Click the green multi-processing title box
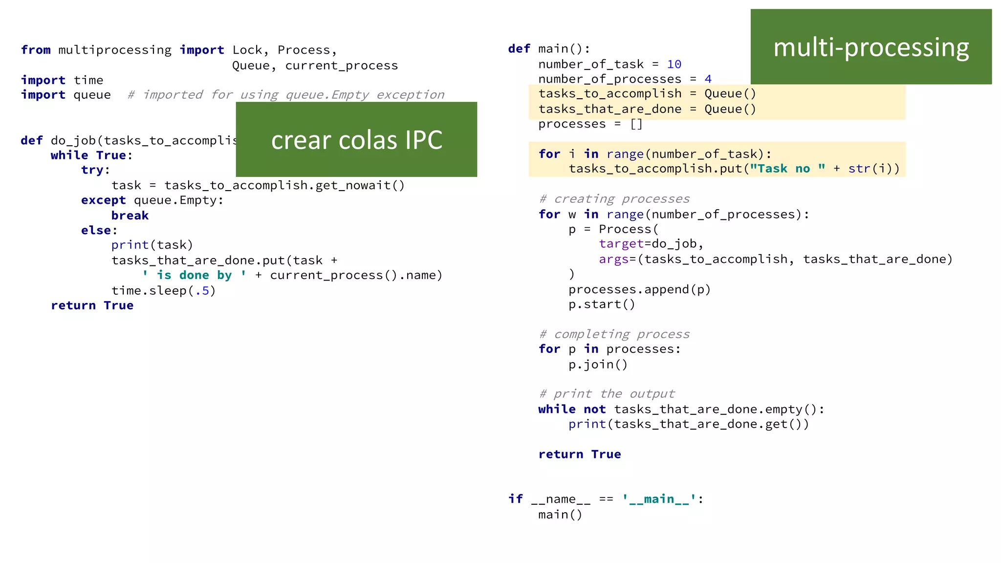 (x=870, y=47)
